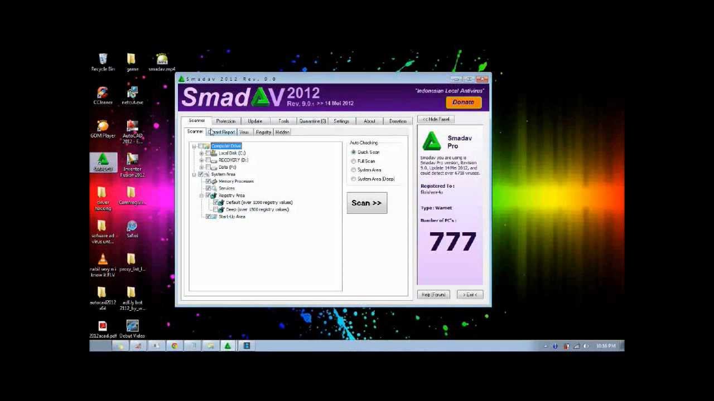Select the adf.ly bot folder icon
714x401 pixels.
click(x=132, y=299)
